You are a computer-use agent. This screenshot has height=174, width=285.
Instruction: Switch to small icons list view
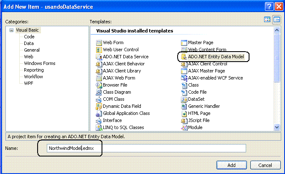pyautogui.click(x=277, y=20)
